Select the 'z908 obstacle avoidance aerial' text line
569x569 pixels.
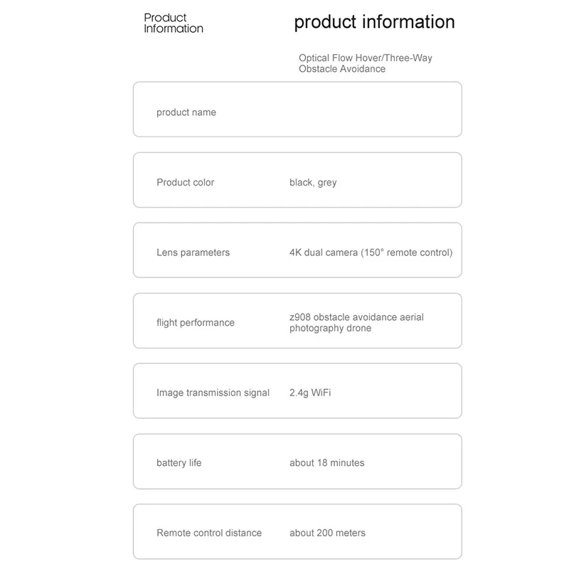(356, 317)
